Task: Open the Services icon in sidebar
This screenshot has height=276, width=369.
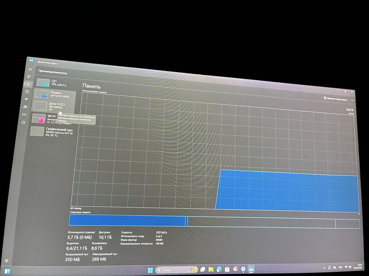Action: [x=23, y=122]
